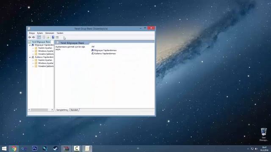Open the Eylem menu

[40, 33]
